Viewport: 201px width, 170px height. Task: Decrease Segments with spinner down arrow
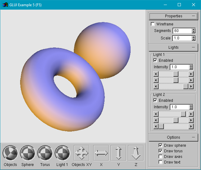194,32
